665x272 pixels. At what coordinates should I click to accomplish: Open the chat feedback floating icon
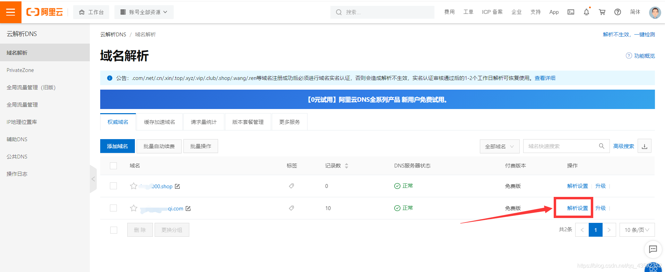point(653,249)
